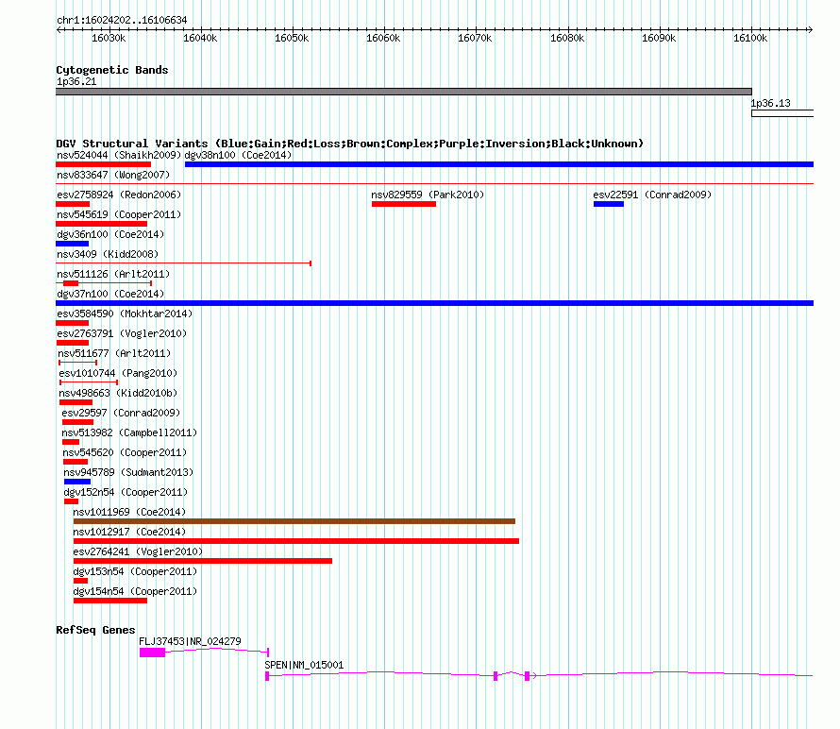
Task: Click the 16030k ruler position
Action: 109,38
